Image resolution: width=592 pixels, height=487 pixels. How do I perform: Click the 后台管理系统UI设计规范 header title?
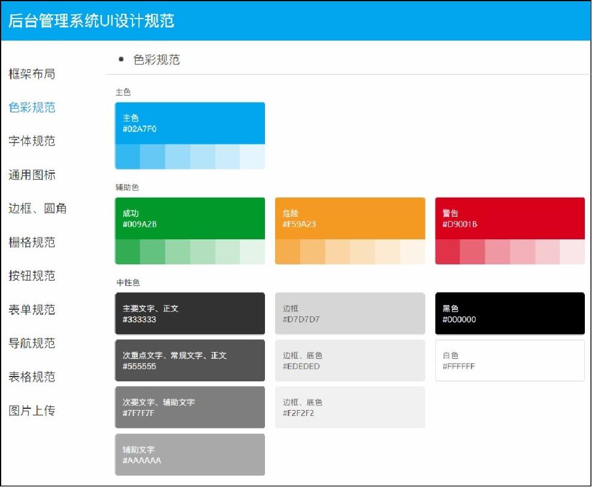coord(91,21)
